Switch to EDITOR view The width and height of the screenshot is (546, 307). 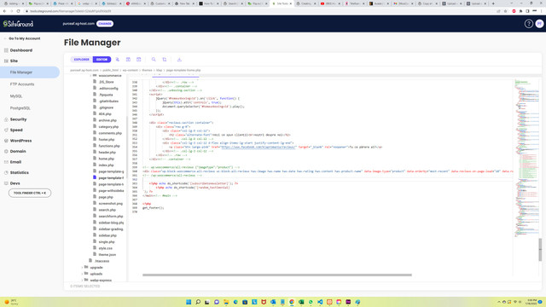pos(102,60)
